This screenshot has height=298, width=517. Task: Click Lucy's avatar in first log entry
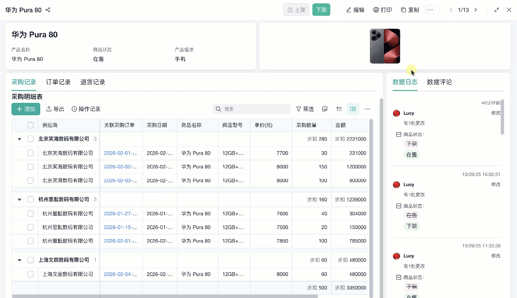pyautogui.click(x=396, y=113)
